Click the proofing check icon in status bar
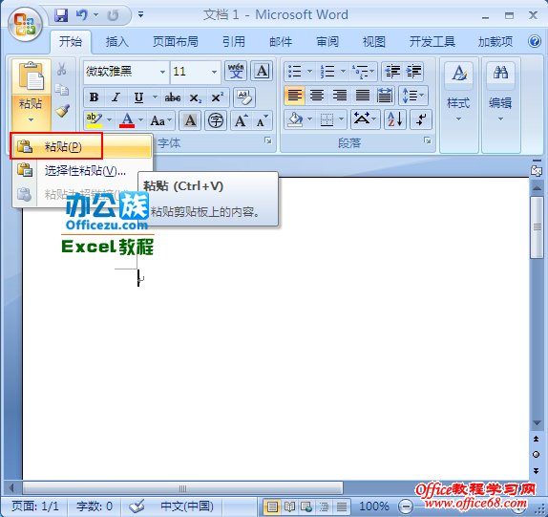548x517 pixels. 137,506
